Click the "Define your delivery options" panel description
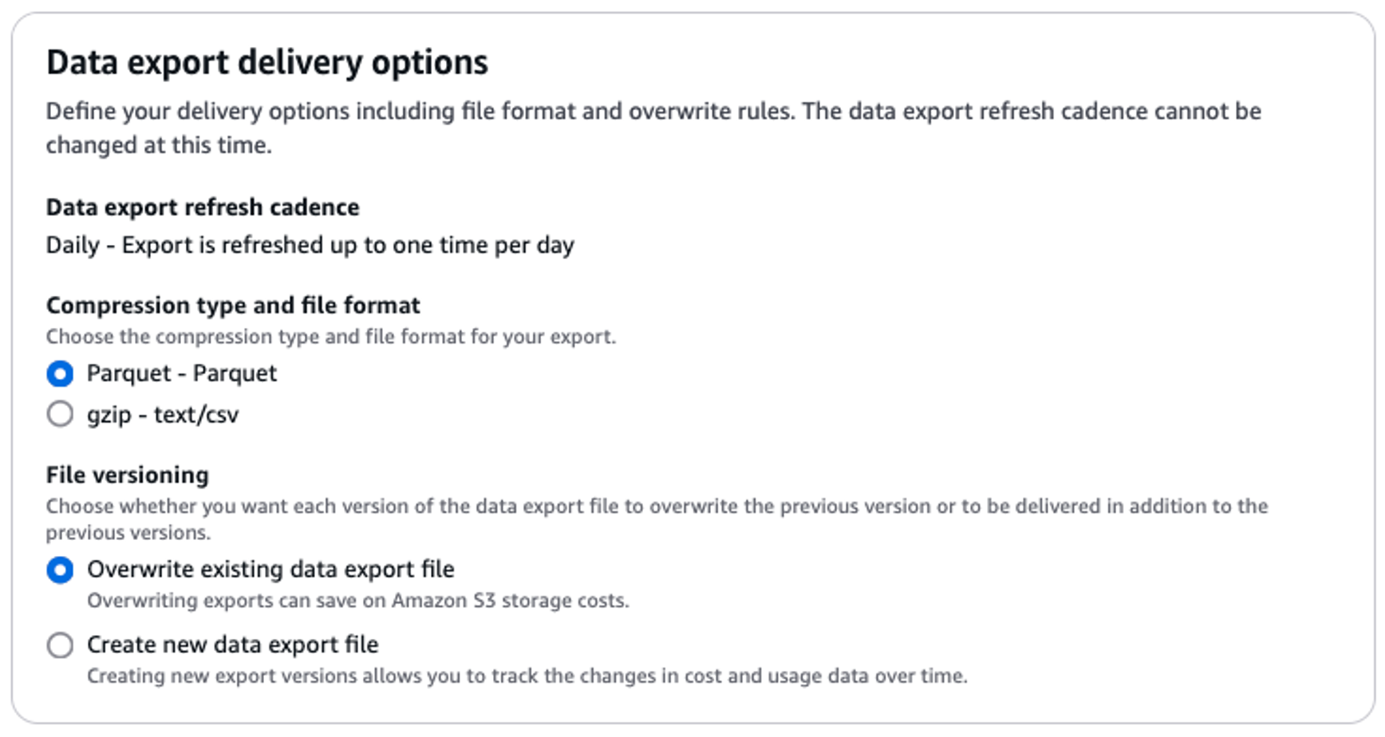The height and width of the screenshot is (737, 1385). coord(653,112)
